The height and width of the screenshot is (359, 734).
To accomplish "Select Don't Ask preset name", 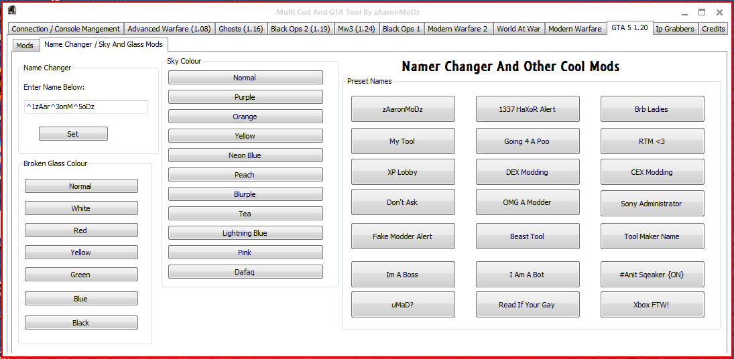I will [403, 202].
